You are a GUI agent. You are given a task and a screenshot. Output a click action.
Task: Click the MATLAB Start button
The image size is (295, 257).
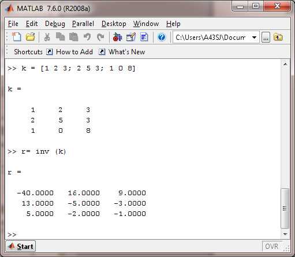click(x=20, y=246)
